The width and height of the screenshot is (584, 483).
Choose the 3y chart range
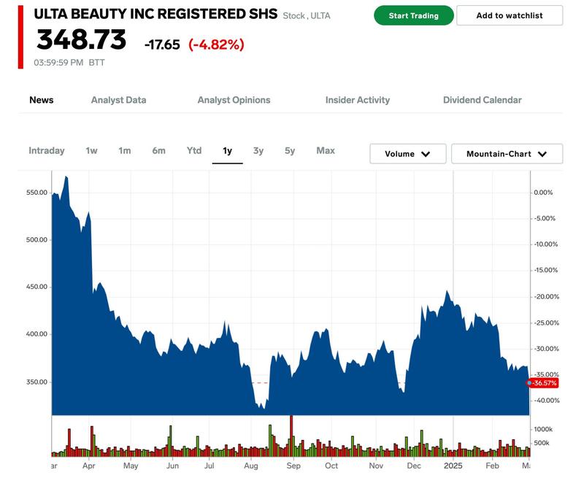pyautogui.click(x=258, y=151)
